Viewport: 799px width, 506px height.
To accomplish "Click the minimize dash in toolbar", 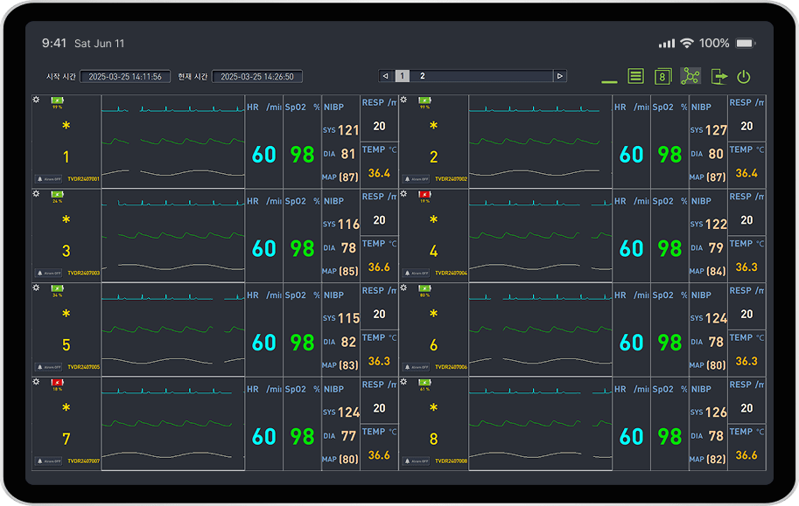I will point(609,81).
